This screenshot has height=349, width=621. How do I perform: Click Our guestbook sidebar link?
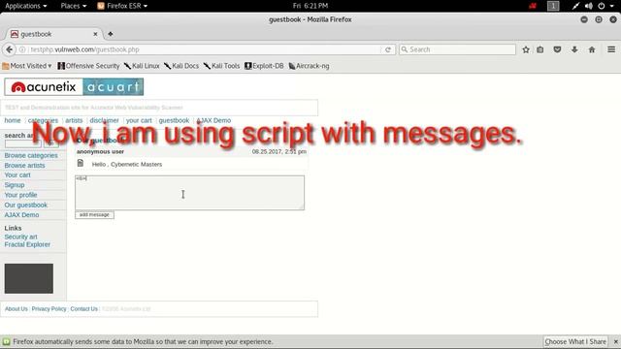26,205
